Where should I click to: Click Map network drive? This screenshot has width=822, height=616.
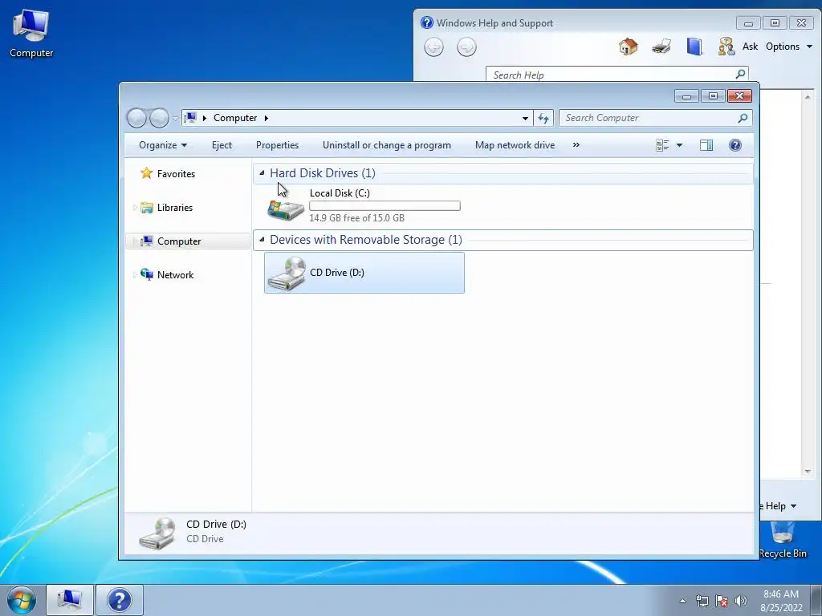[515, 145]
